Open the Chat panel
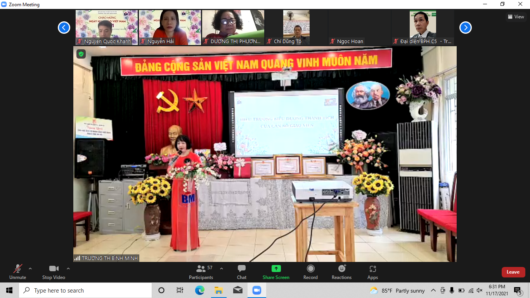 coord(242,272)
